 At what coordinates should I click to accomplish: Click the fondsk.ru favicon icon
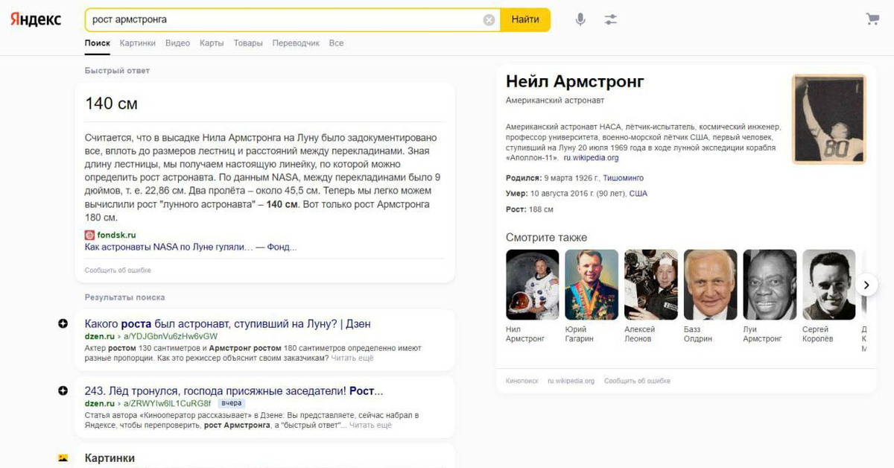[89, 235]
